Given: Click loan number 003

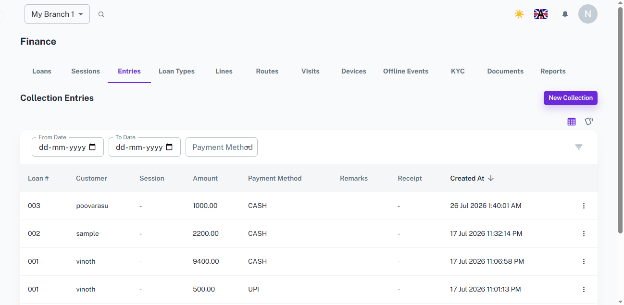Looking at the screenshot, I should [34, 206].
